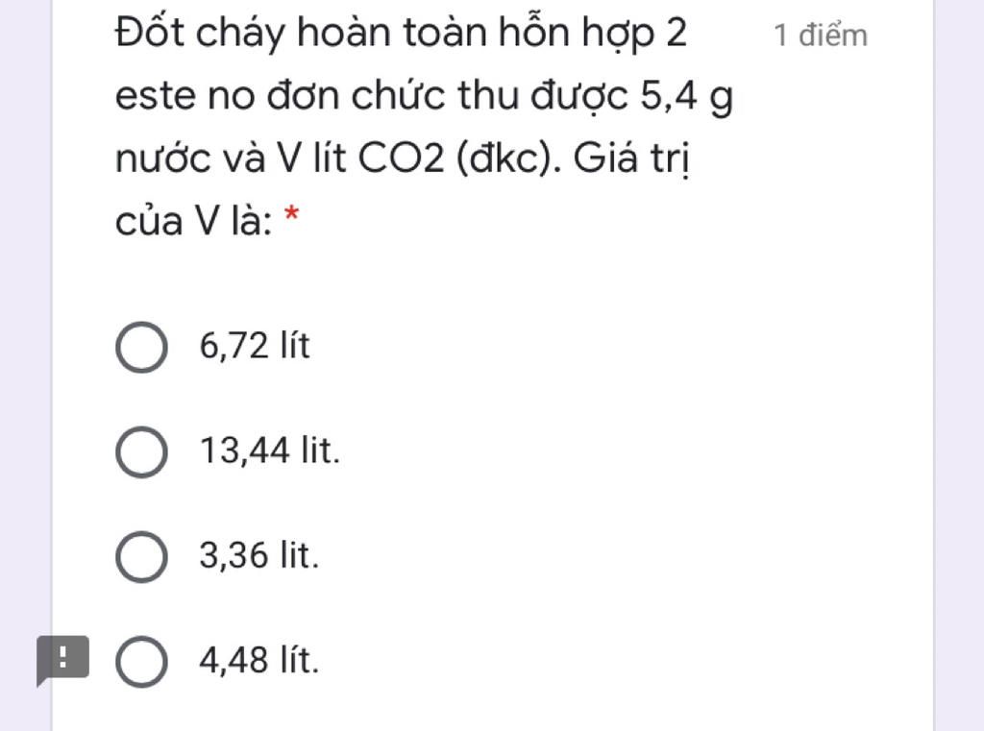
Task: Click the "4,48 lít." answer label
Action: pyautogui.click(x=259, y=660)
